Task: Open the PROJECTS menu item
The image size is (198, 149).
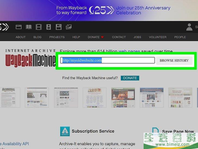Action: point(57,37)
